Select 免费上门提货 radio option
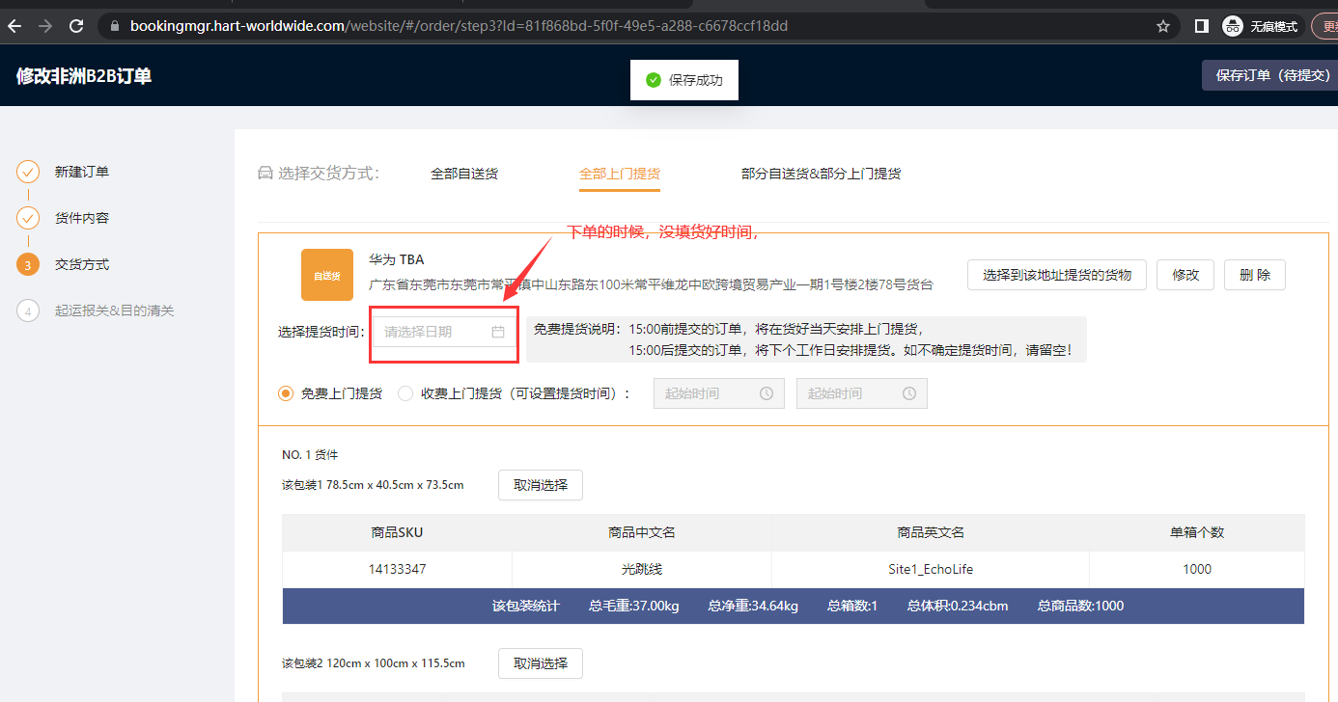Image resolution: width=1338 pixels, height=702 pixels. coord(286,393)
